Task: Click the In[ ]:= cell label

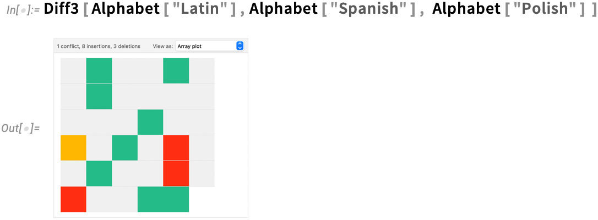Action: (x=23, y=10)
